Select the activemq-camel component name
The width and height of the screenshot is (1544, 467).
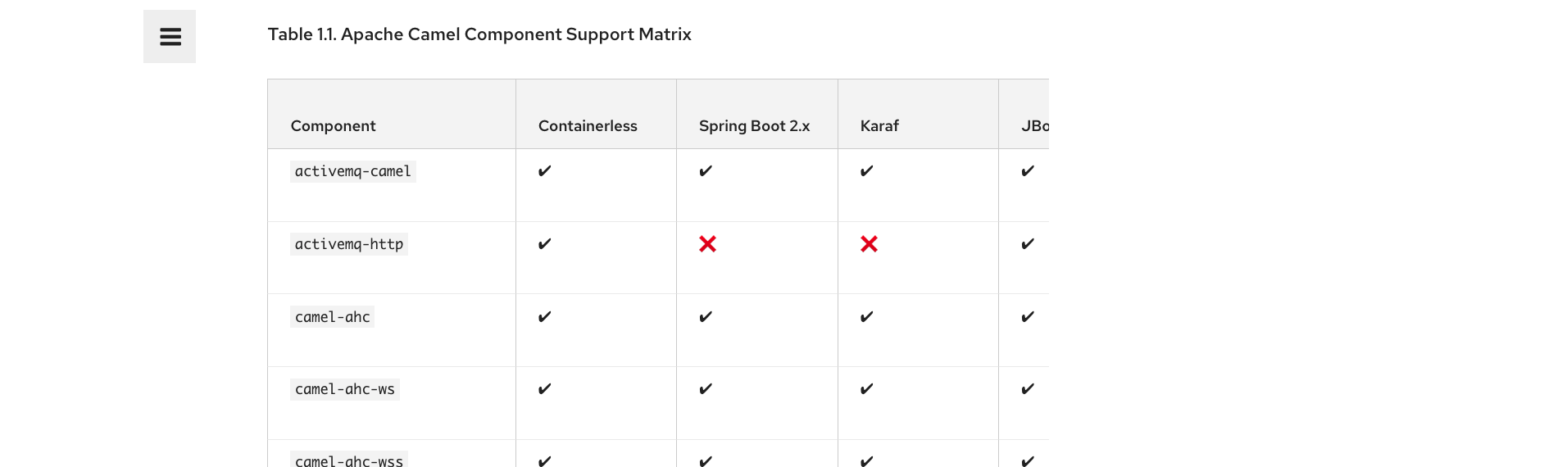coord(352,171)
